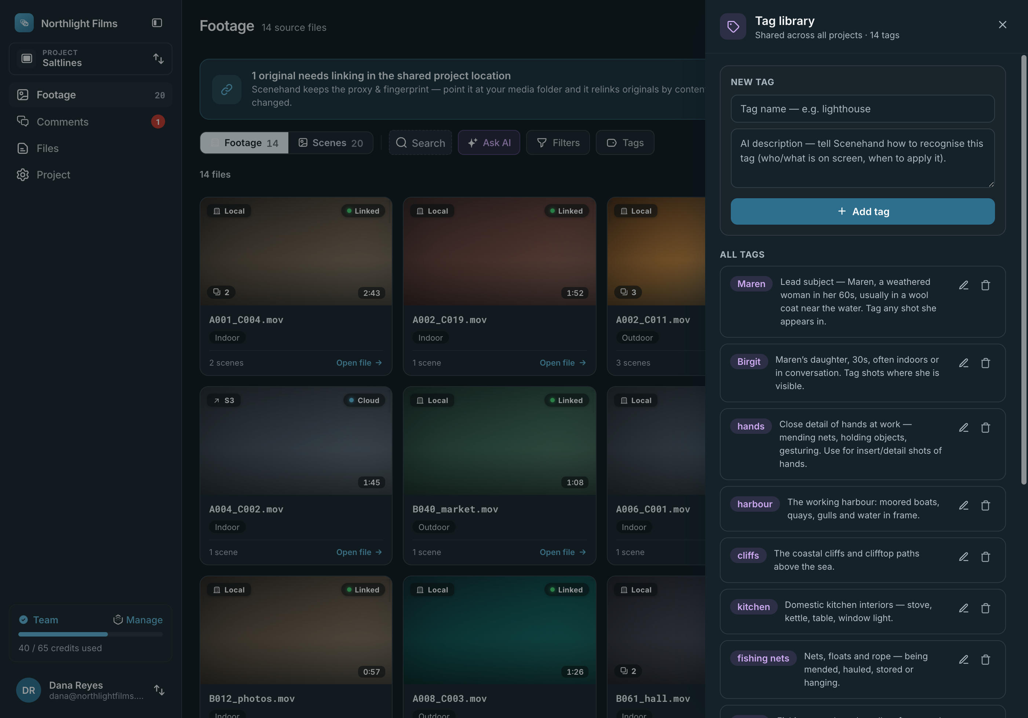1028x718 pixels.
Task: Click the fishing nets tag pill
Action: coord(763,659)
